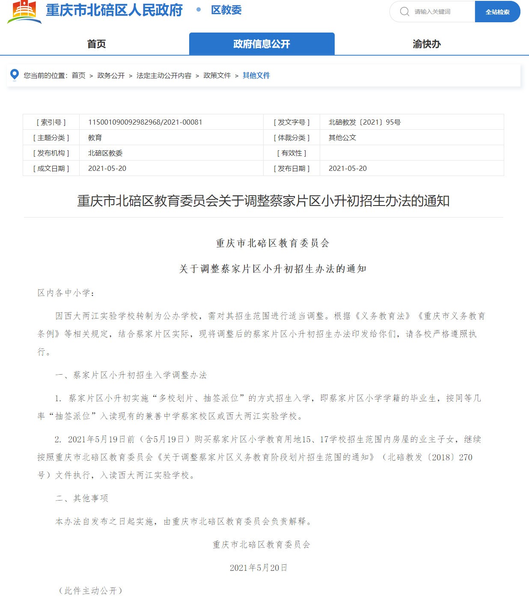Click the location pin icon in breadcrumb

[x=14, y=75]
